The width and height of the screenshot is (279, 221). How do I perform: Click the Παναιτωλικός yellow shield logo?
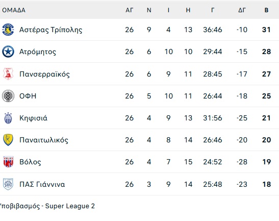(8, 140)
